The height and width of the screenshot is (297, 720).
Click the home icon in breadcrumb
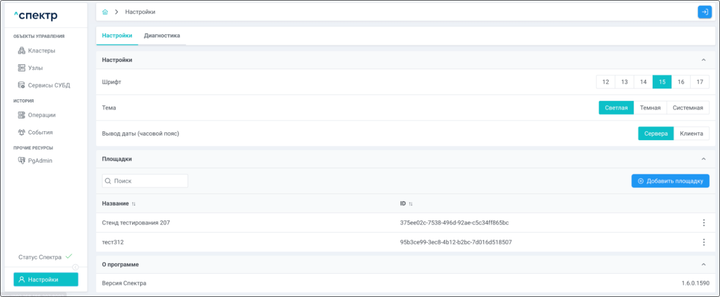(x=105, y=12)
